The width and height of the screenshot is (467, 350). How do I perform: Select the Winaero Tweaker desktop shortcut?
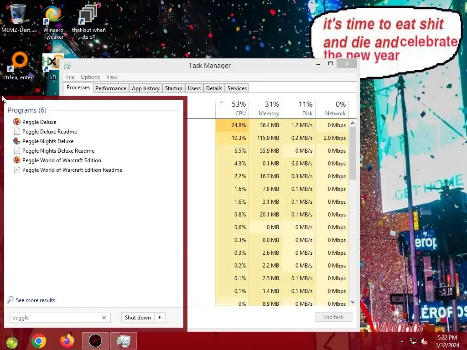(53, 21)
